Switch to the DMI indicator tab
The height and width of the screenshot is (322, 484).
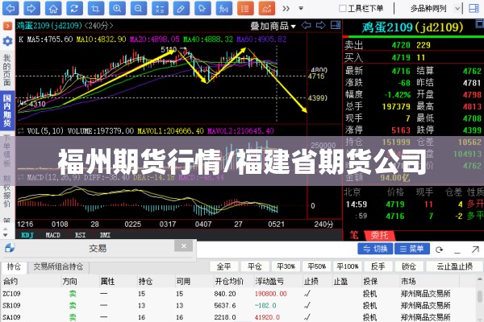105,235
